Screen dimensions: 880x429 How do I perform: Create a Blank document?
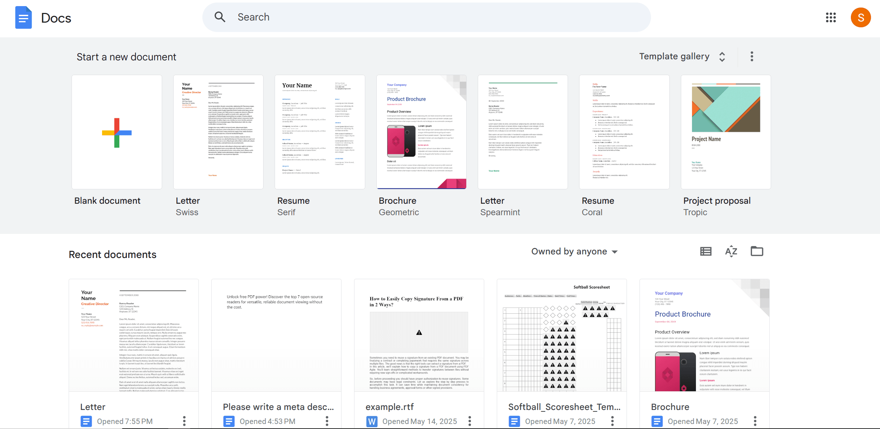tap(117, 132)
